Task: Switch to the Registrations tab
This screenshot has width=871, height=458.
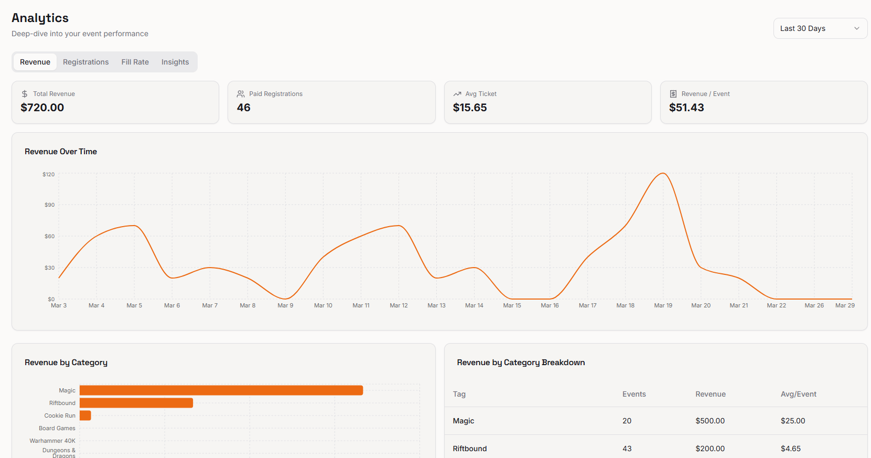Action: pyautogui.click(x=86, y=62)
